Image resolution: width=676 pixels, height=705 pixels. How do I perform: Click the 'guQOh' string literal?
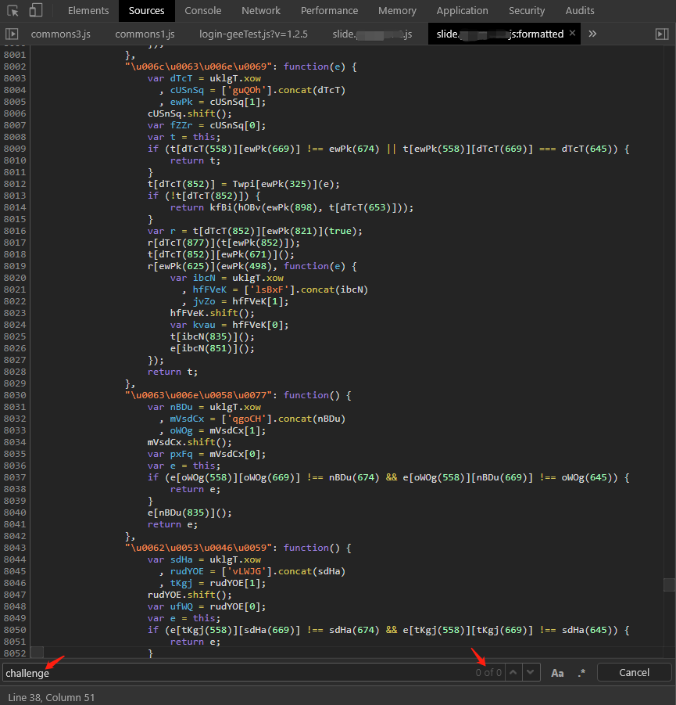pos(247,90)
